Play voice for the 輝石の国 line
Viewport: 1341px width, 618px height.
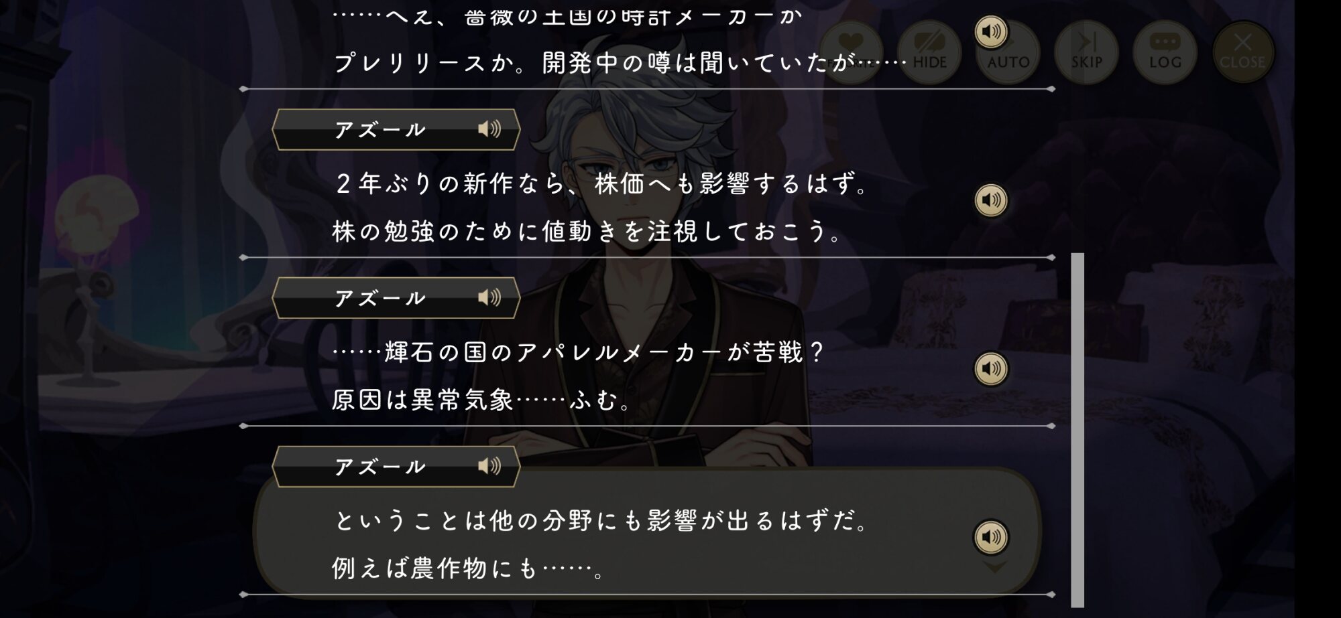click(x=991, y=368)
